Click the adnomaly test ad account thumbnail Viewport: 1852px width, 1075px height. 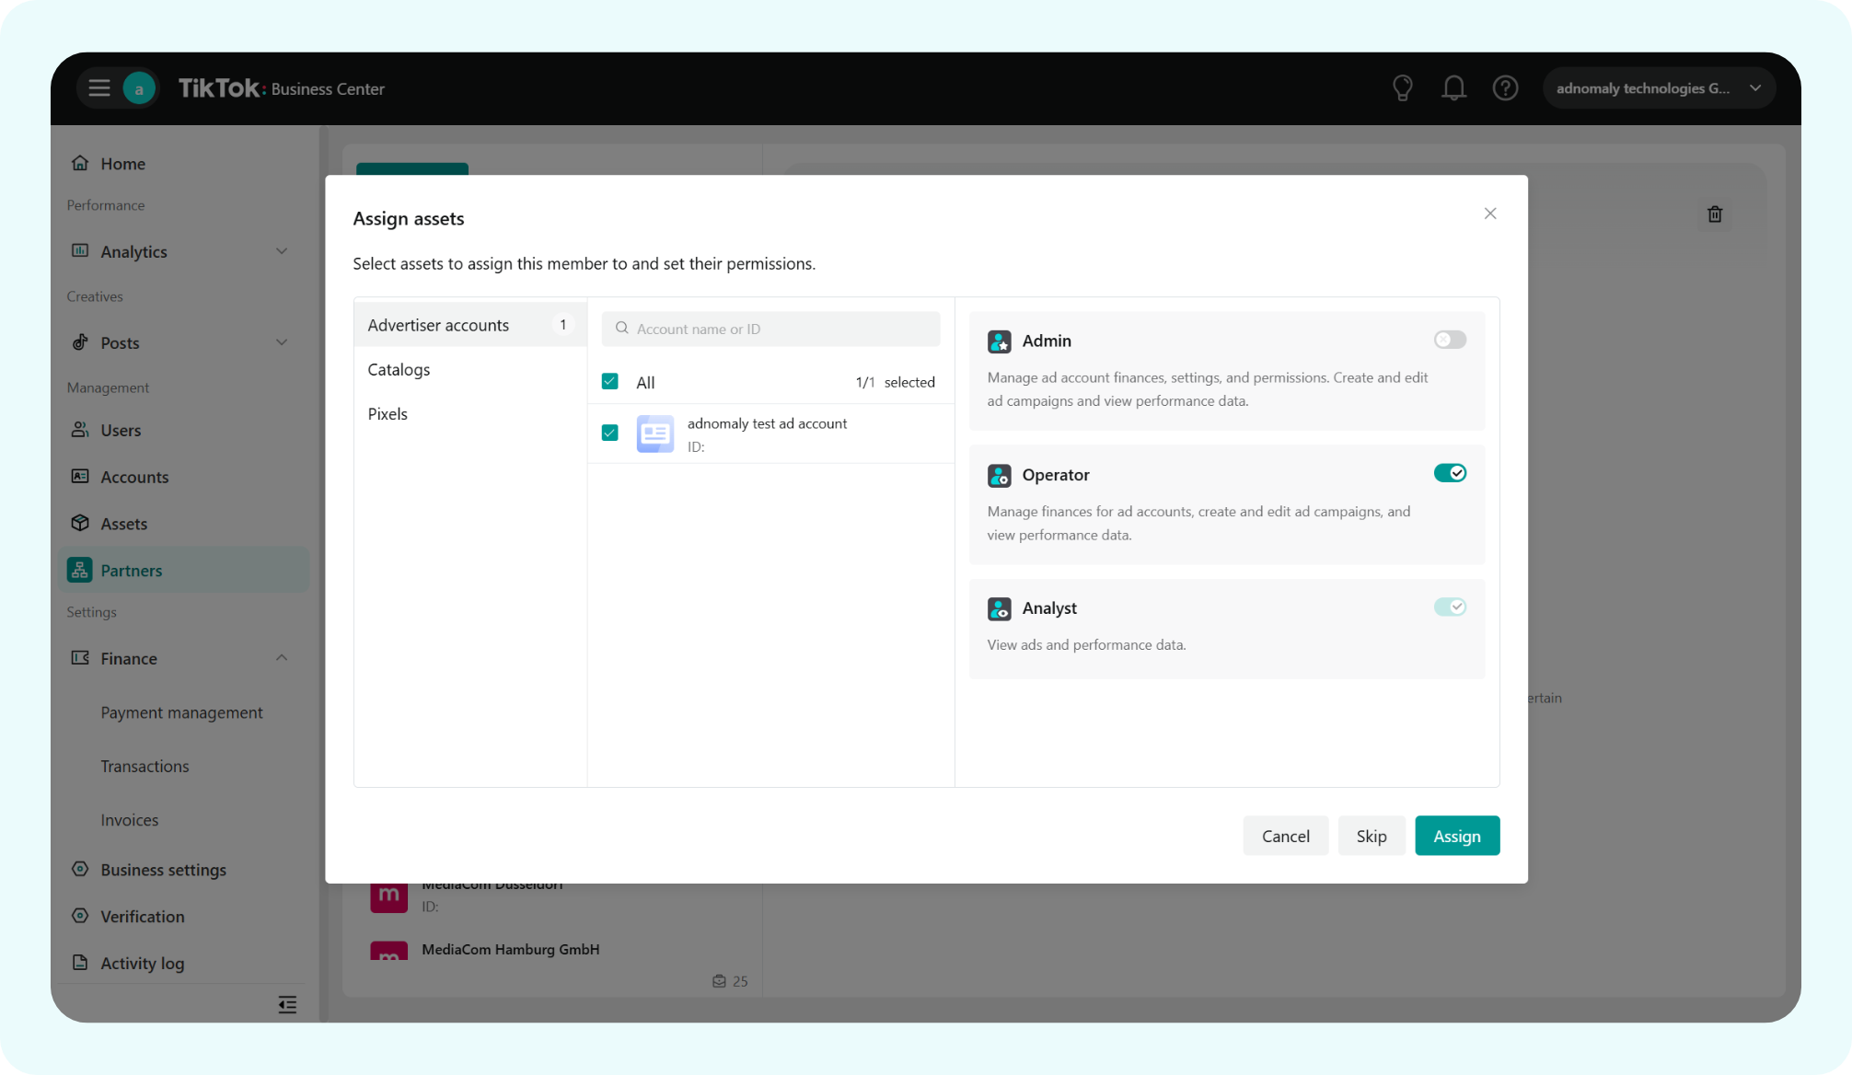tap(655, 434)
